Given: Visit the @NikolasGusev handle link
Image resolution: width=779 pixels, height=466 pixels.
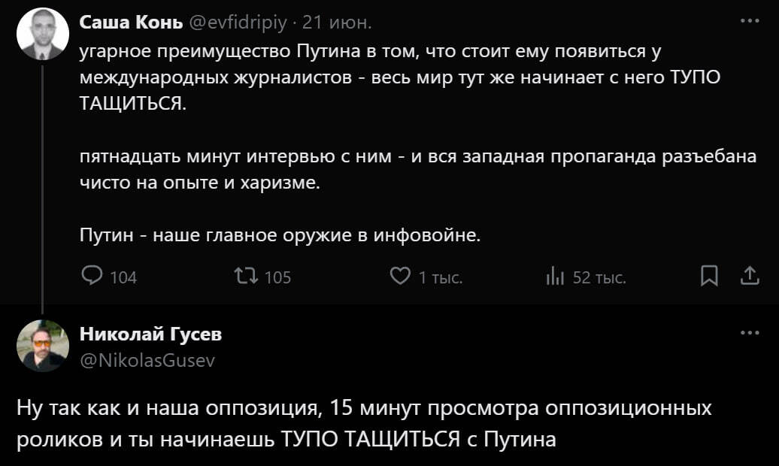Looking at the screenshot, I should 147,360.
